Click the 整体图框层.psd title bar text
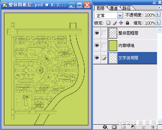 [x=37, y=5]
